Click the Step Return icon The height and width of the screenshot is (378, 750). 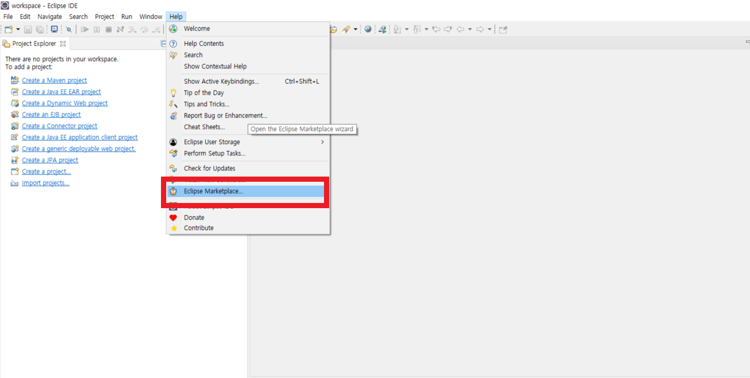156,30
